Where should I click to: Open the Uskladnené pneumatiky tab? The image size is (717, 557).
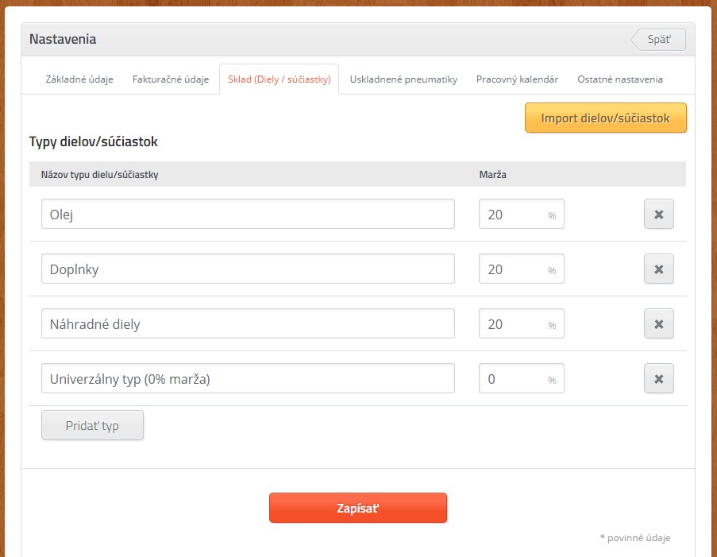click(403, 79)
